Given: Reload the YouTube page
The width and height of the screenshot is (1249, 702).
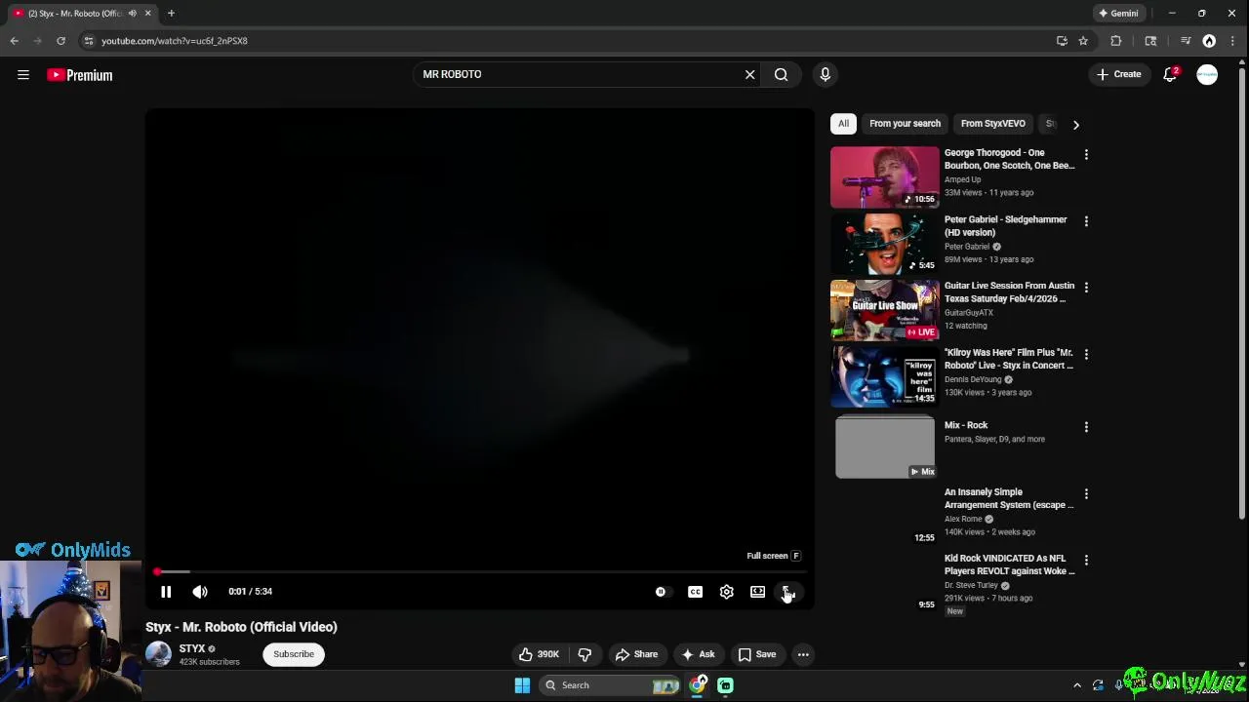Looking at the screenshot, I should (60, 41).
